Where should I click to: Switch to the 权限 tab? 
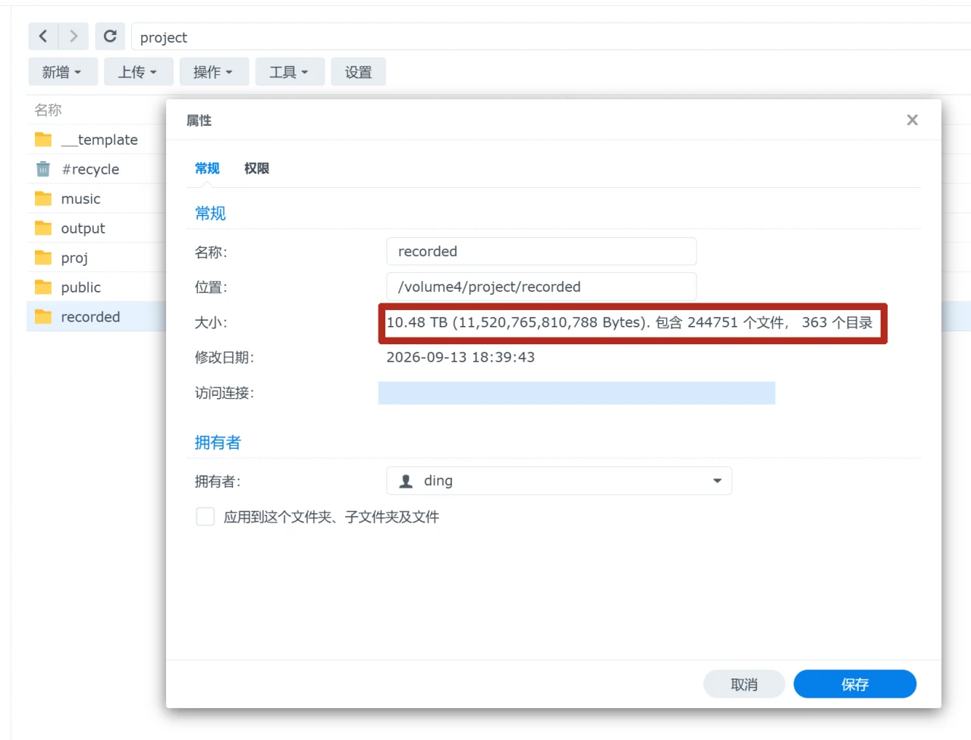coord(256,168)
